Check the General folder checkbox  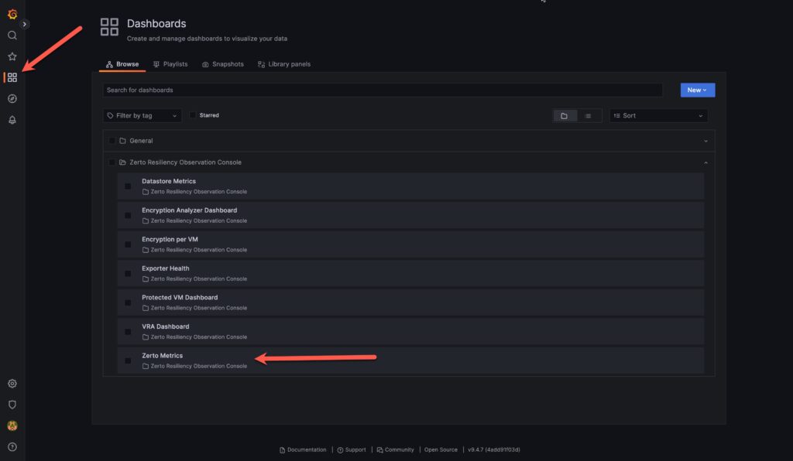(112, 141)
